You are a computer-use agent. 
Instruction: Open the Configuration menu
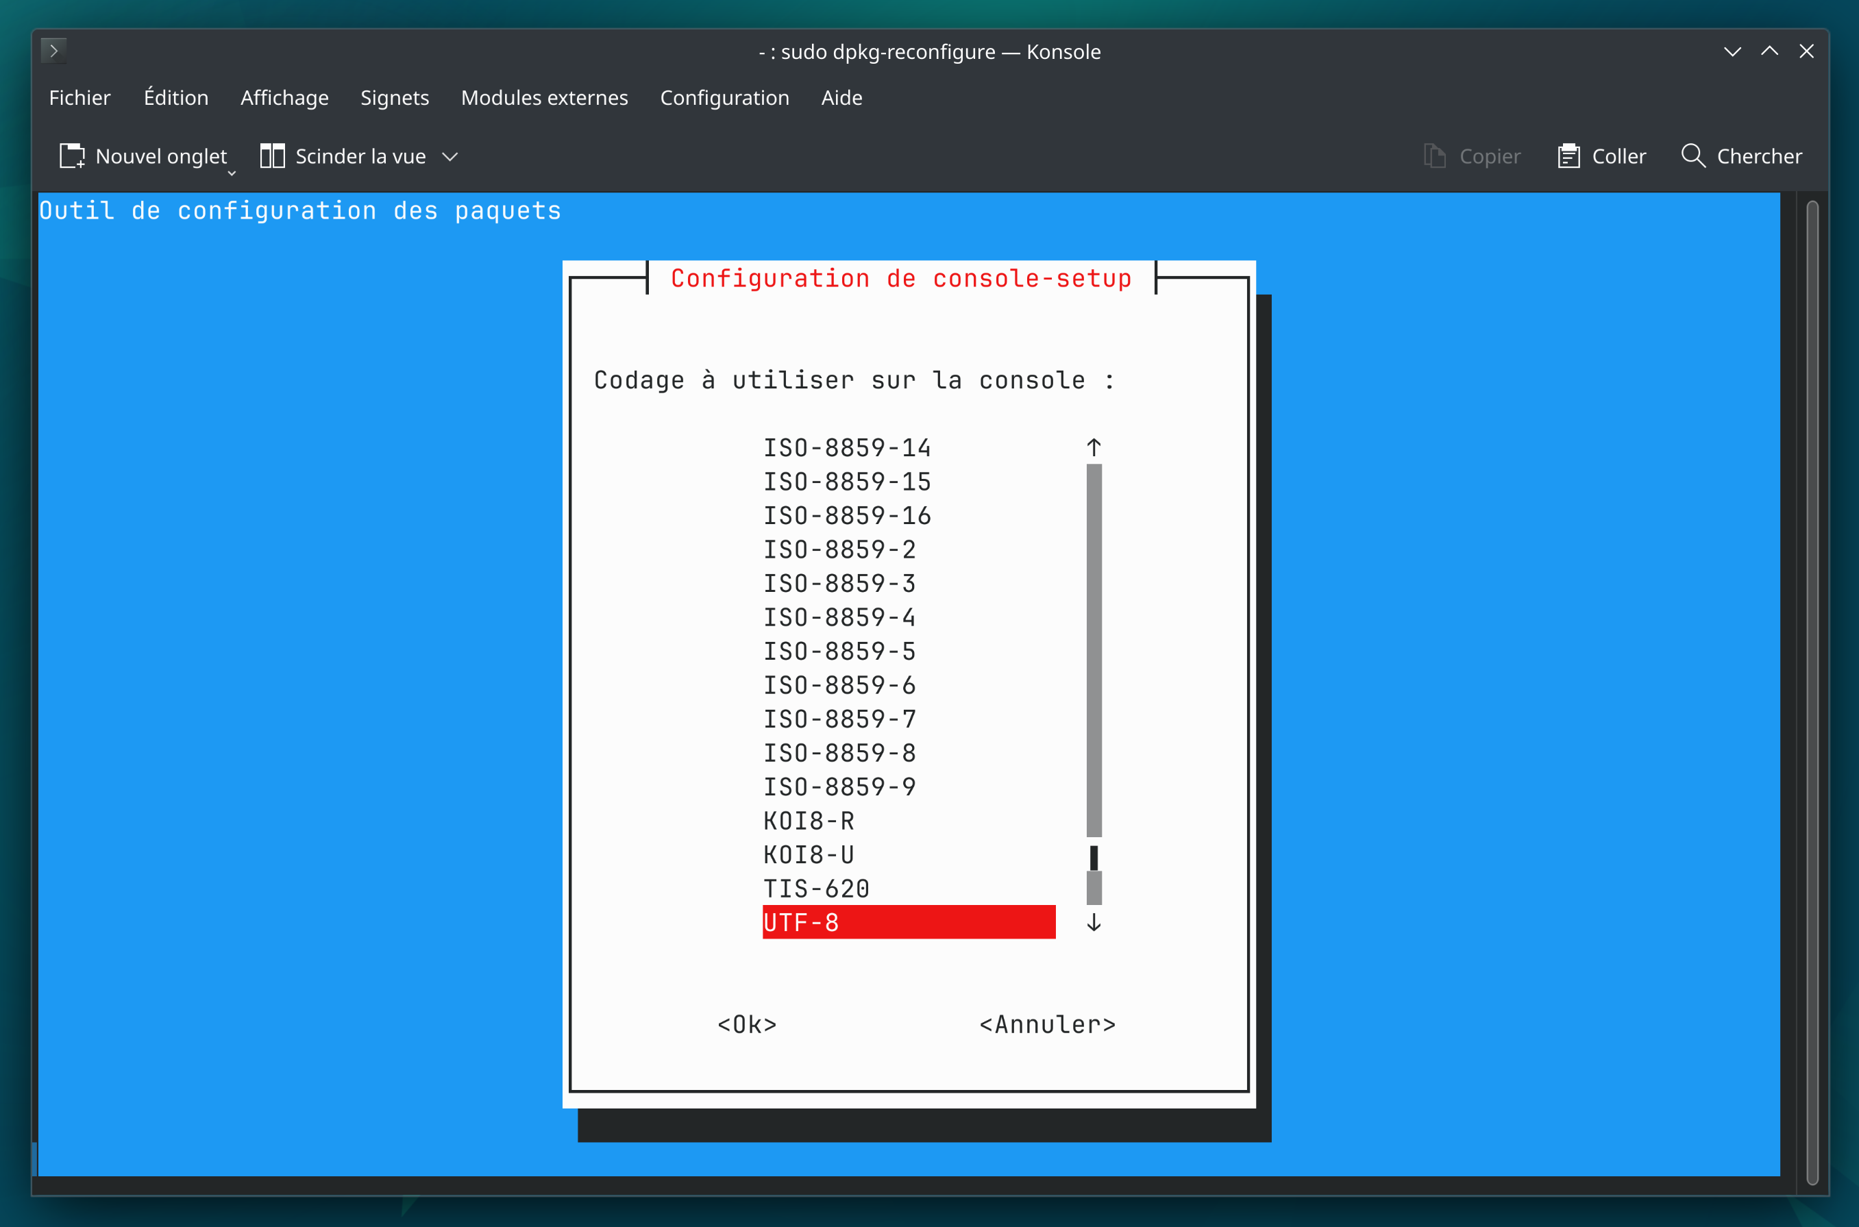pyautogui.click(x=725, y=98)
